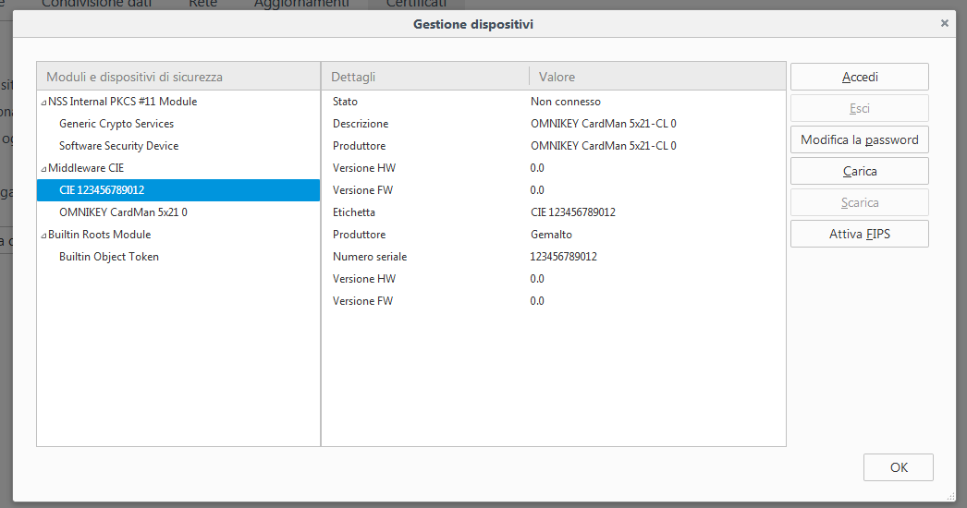Collapse the Middleware CIE tree node
Image resolution: width=967 pixels, height=508 pixels.
pyautogui.click(x=43, y=169)
